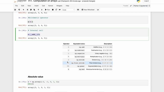
Task: Log out using the Logout button
Action: pyautogui.click(x=146, y=1)
